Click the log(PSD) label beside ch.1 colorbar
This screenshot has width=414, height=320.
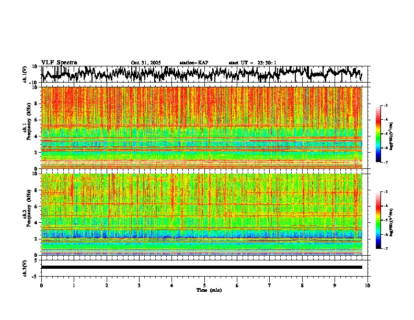click(x=392, y=136)
